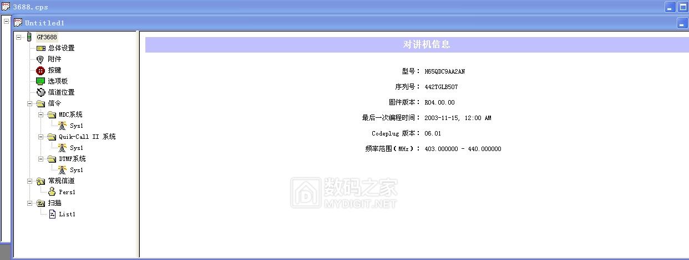Collapse the 常规信道 tree node

click(x=30, y=181)
